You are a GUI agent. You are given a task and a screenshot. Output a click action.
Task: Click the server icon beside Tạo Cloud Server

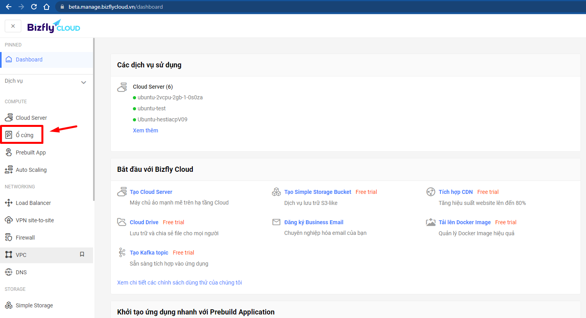click(122, 192)
